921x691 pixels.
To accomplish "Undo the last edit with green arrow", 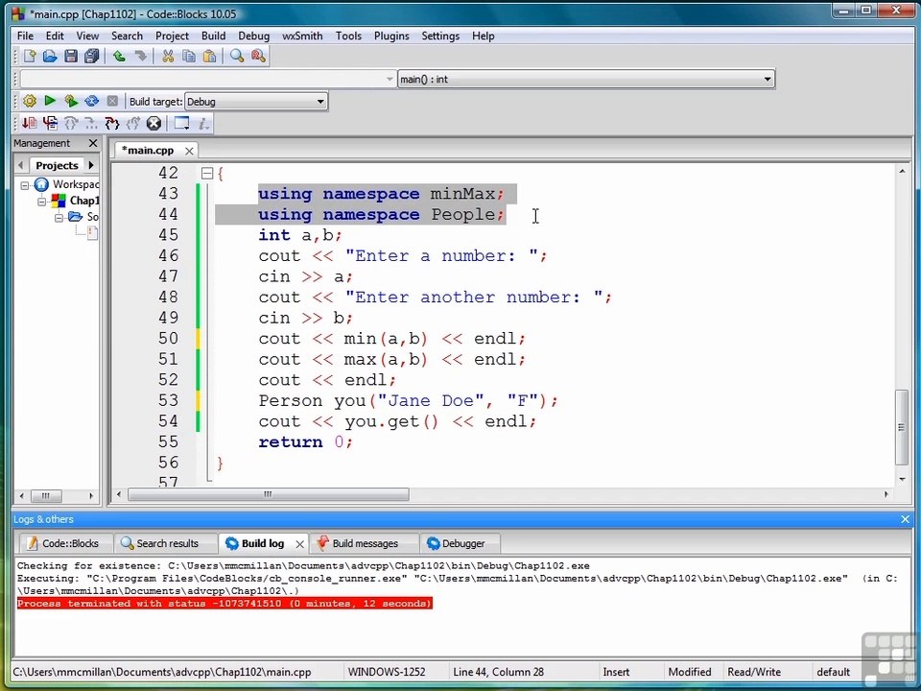I will click(119, 56).
